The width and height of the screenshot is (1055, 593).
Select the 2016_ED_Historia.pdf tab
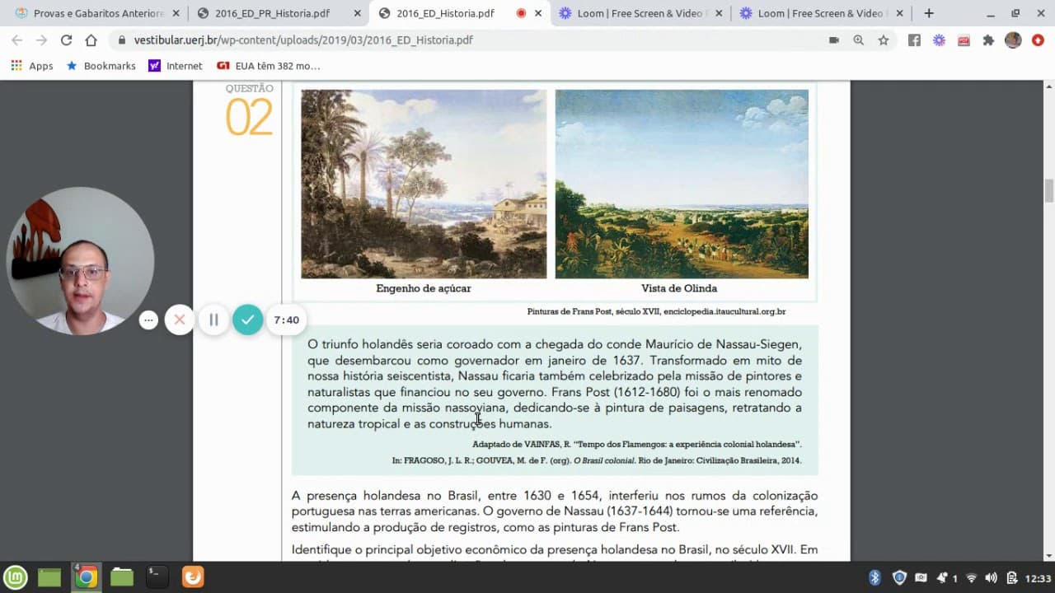click(x=459, y=13)
